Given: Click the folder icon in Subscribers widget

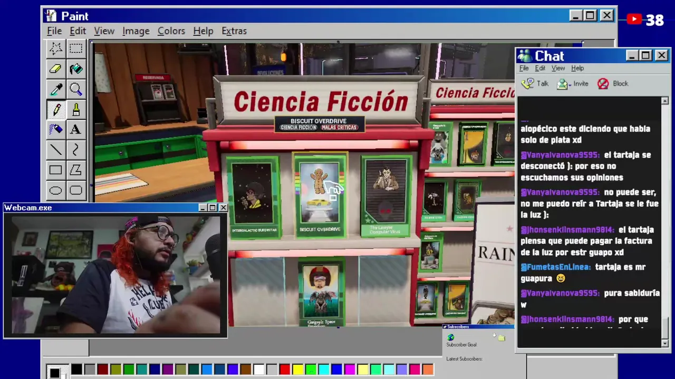Looking at the screenshot, I should (x=501, y=338).
